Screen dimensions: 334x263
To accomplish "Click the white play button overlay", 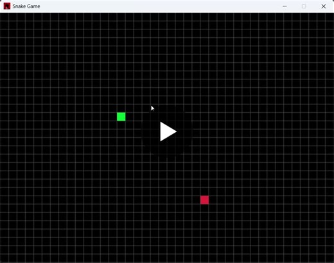I will pyautogui.click(x=168, y=131).
